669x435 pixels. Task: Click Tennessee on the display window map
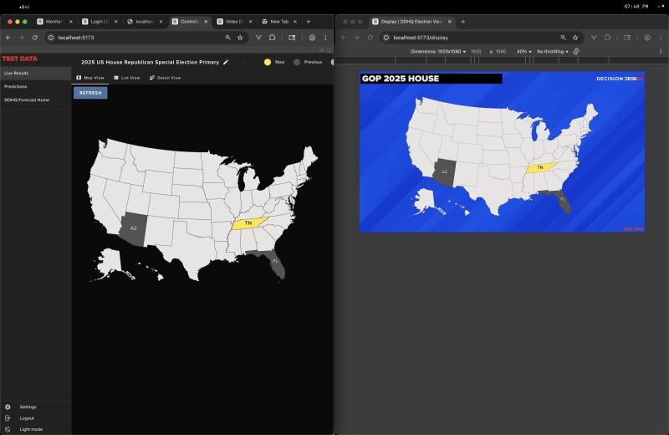pos(540,168)
